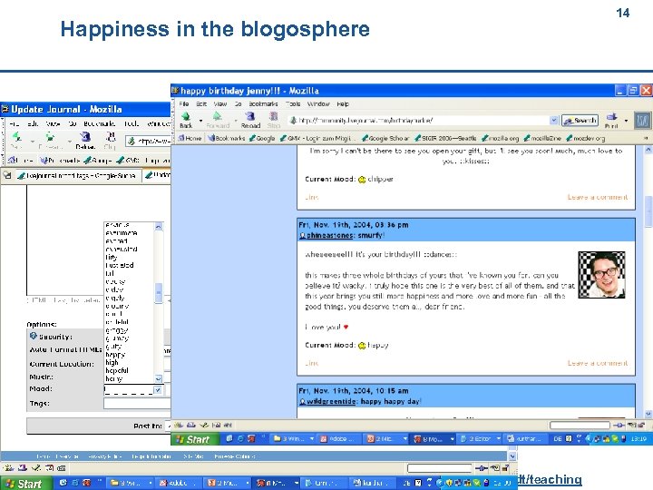Expand URL bar history dropdown in birthday window
Viewport: 653px width, 490px height.
(553, 121)
